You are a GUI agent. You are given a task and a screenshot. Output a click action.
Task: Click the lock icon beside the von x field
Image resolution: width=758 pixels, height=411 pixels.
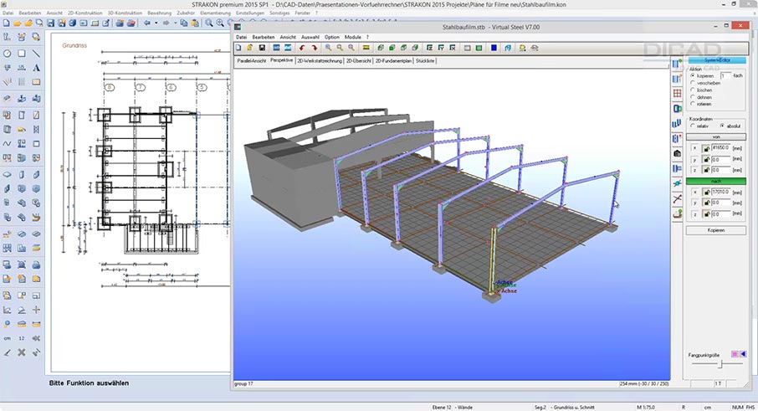pos(706,148)
